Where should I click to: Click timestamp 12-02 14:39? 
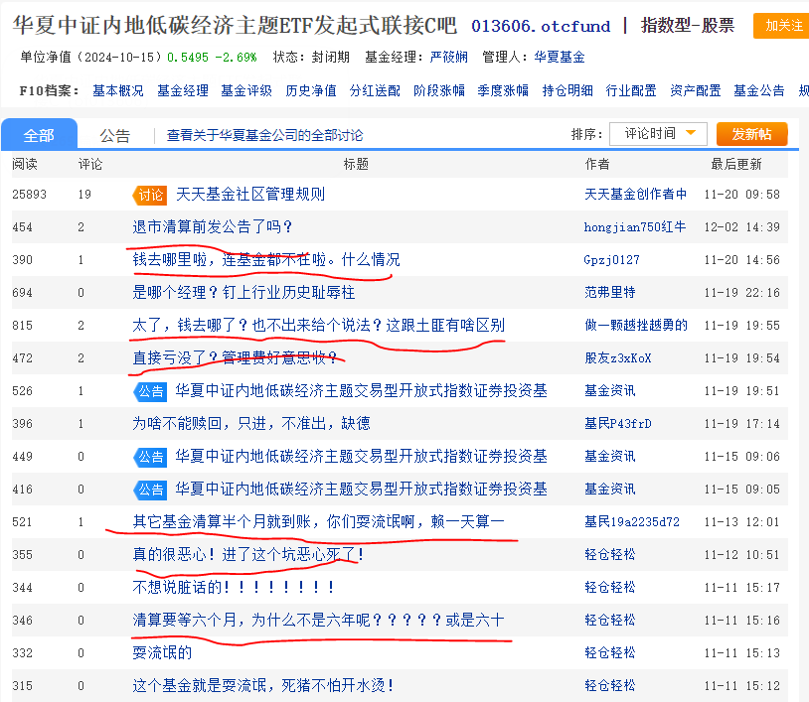[742, 226]
